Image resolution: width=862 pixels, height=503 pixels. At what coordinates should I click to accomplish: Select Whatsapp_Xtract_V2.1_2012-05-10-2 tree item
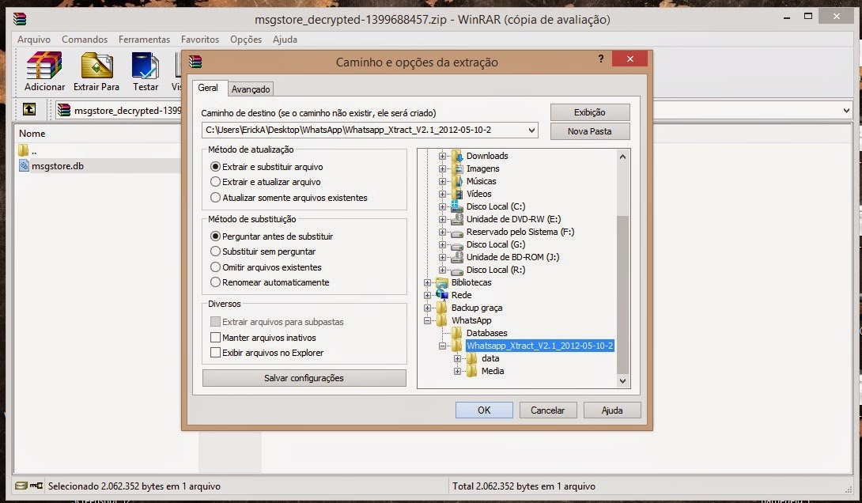pos(539,346)
